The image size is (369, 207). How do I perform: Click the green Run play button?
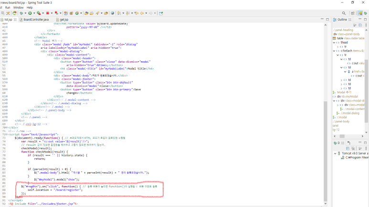[x=30, y=13]
